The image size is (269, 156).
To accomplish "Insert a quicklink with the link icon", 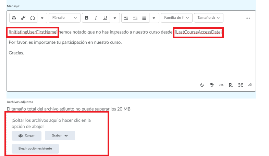I will (x=23, y=18).
